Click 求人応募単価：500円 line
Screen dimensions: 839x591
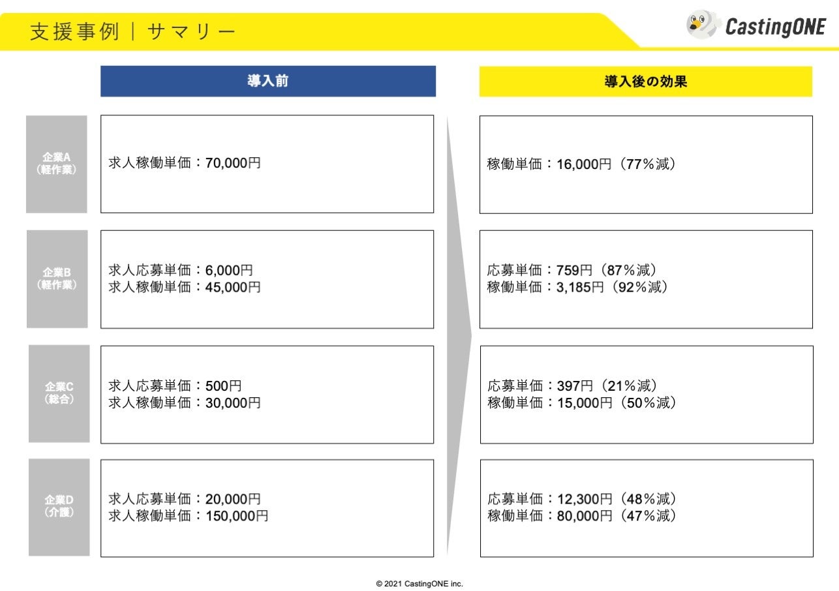point(175,386)
